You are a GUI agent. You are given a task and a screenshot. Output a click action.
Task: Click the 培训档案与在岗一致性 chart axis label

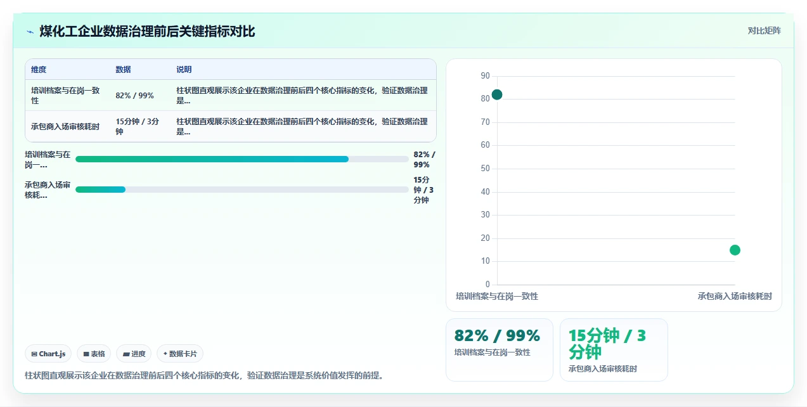point(497,296)
